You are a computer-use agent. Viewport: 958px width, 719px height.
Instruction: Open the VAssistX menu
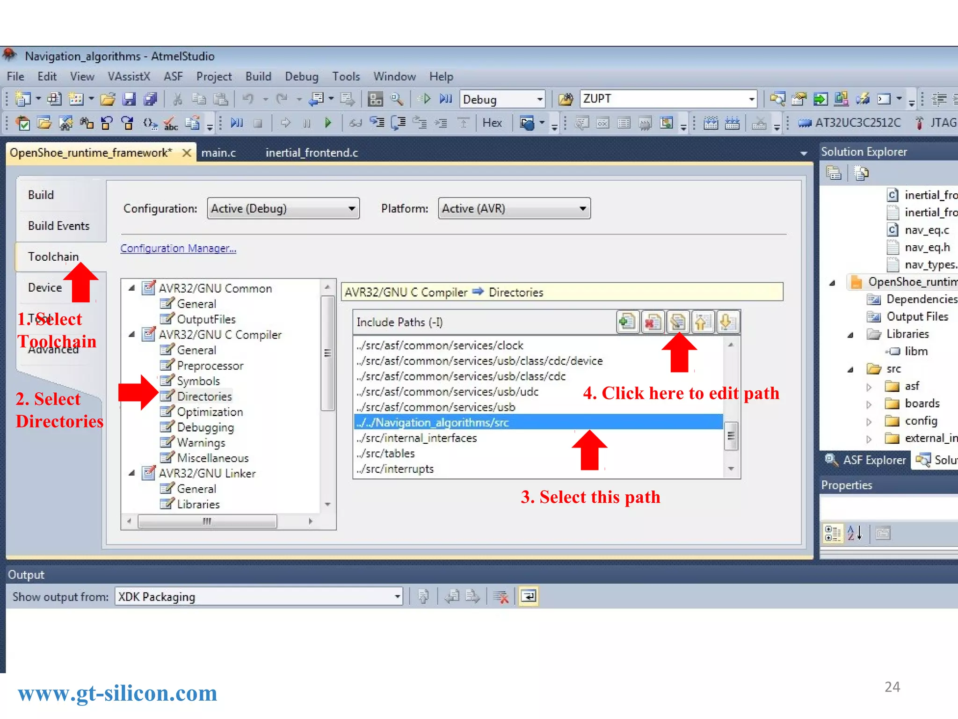point(129,76)
